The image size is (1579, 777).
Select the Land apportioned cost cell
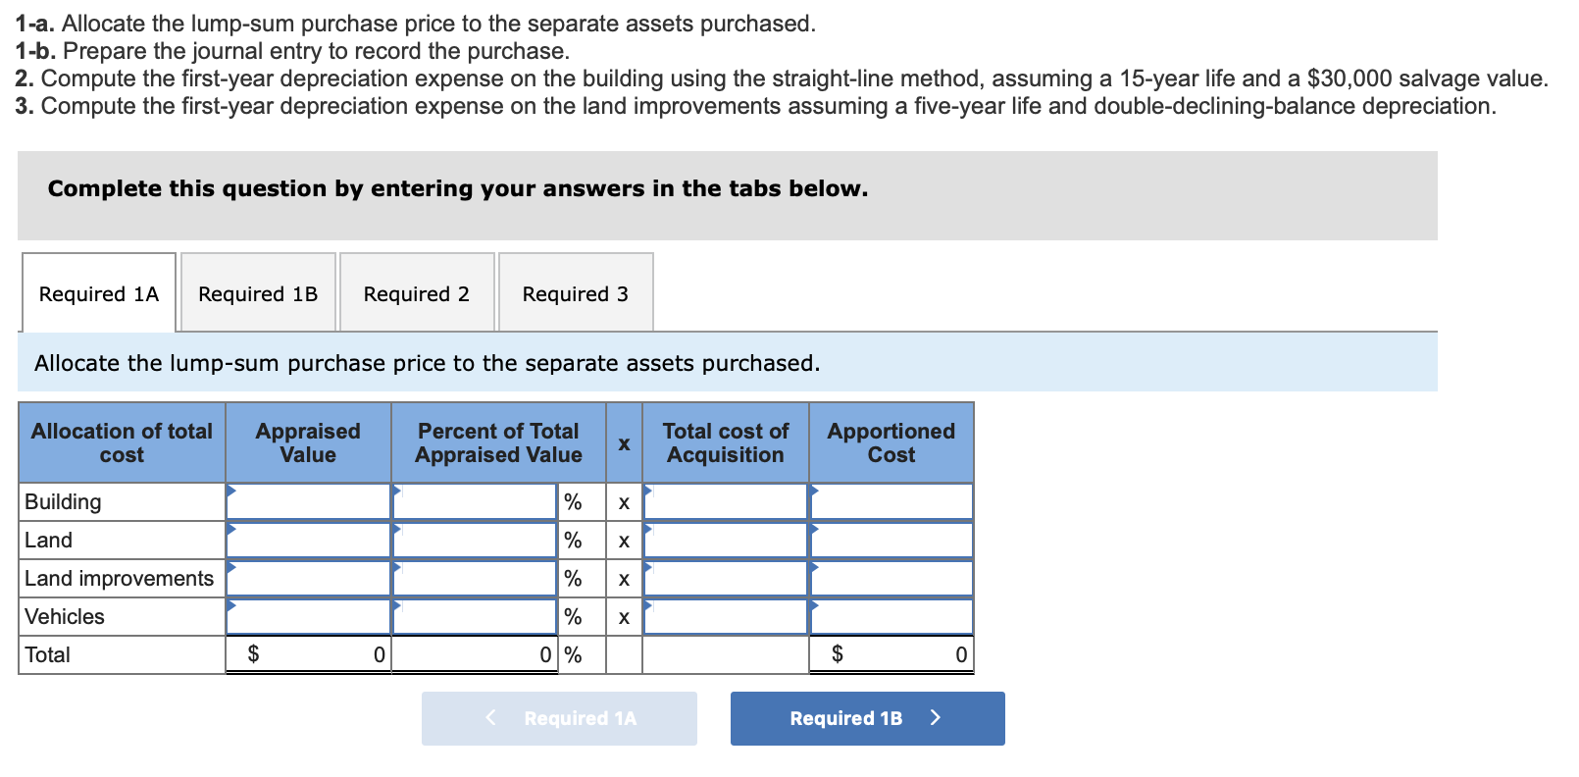891,540
